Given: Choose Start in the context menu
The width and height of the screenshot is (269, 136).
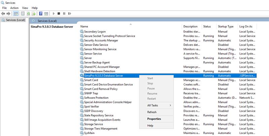Looking at the screenshot, I should pyautogui.click(x=156, y=78).
